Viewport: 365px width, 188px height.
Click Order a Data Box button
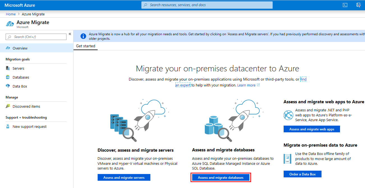click(x=302, y=174)
